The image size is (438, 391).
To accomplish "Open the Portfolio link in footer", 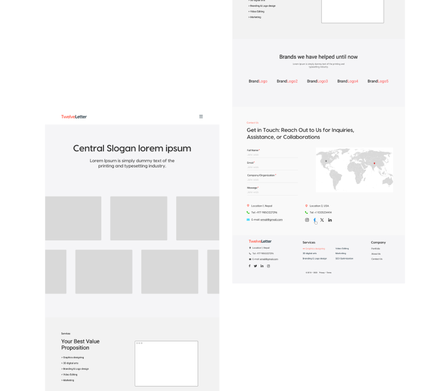I will click(x=376, y=249).
